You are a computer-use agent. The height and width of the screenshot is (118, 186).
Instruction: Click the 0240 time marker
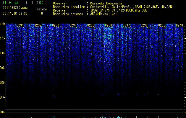click(179, 25)
